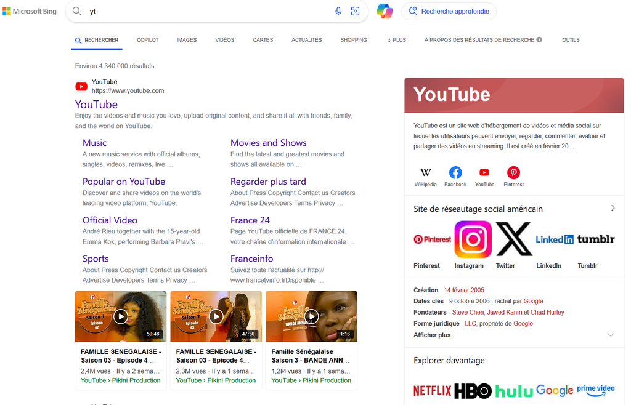Image resolution: width=631 pixels, height=405 pixels.
Task: Select the Instagram logo in social sites
Action: (473, 239)
